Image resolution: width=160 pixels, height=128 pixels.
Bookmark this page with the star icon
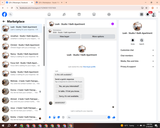click(146, 8)
